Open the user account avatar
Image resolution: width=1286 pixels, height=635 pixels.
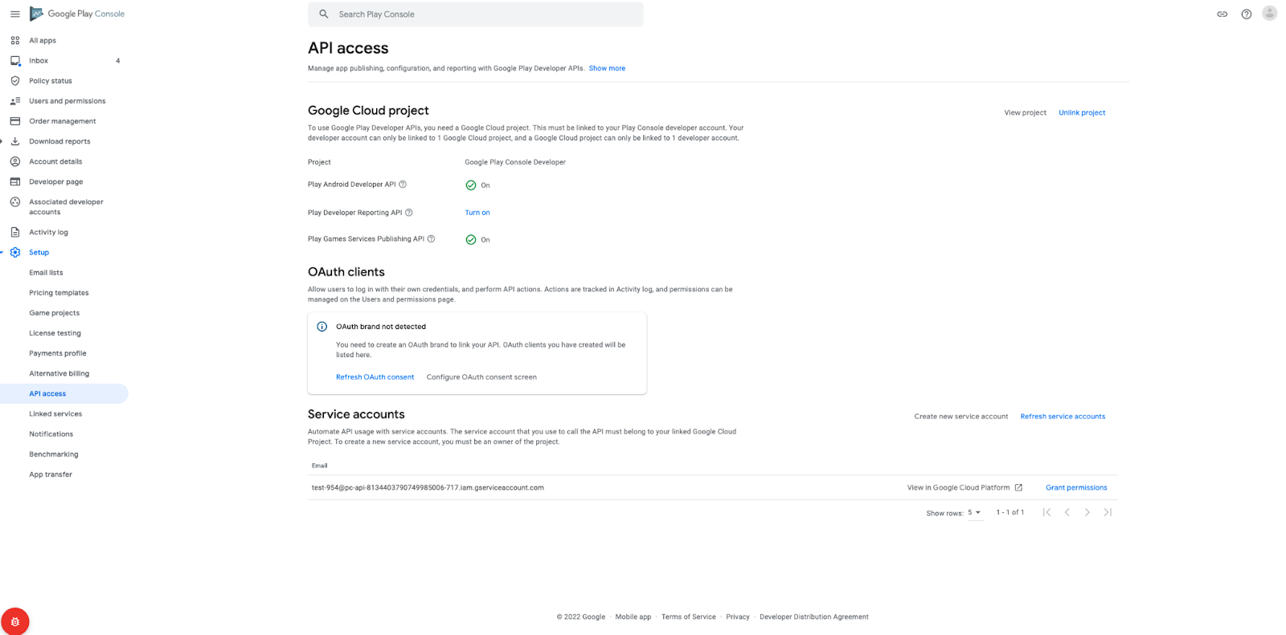(1270, 13)
